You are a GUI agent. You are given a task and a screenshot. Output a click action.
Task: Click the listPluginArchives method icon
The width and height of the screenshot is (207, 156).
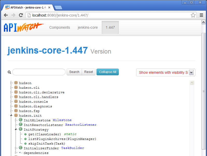tap(25, 139)
